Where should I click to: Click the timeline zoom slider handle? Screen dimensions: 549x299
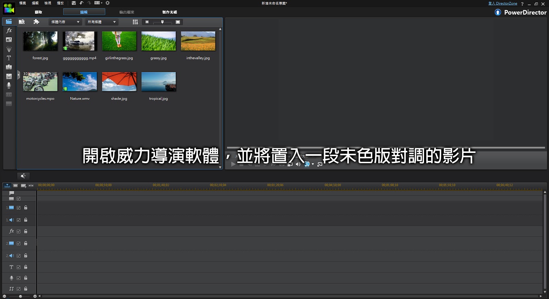pyautogui.click(x=21, y=296)
